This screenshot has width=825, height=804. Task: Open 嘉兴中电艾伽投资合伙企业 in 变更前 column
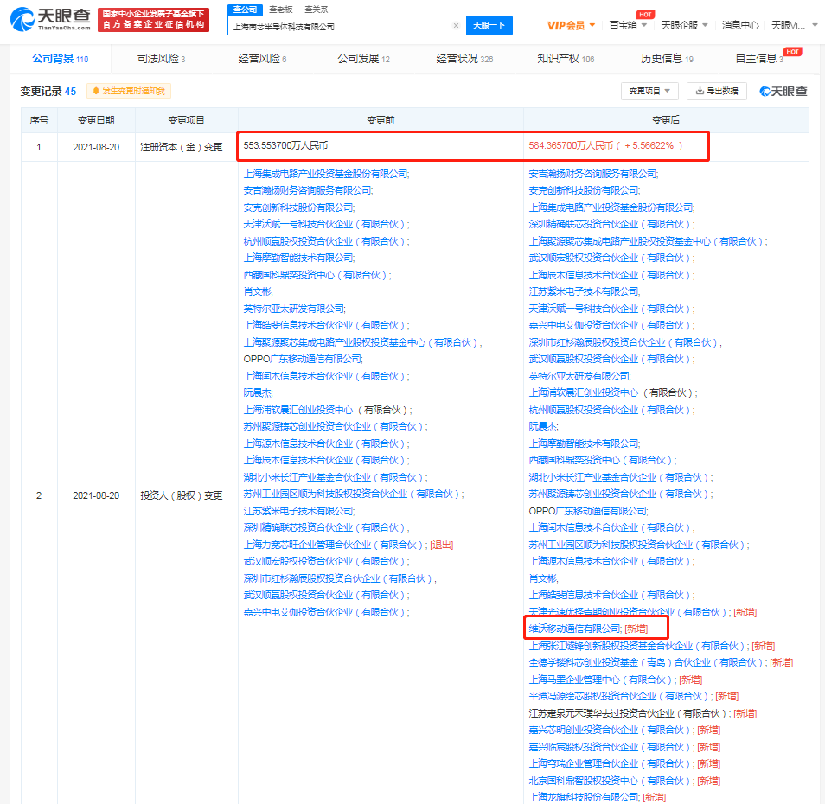tap(326, 612)
